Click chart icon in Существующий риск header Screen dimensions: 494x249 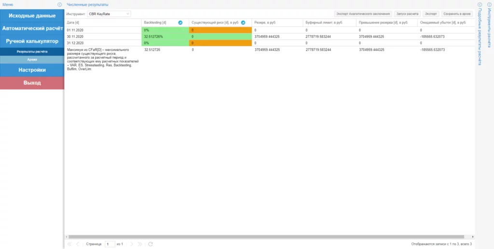pos(243,23)
